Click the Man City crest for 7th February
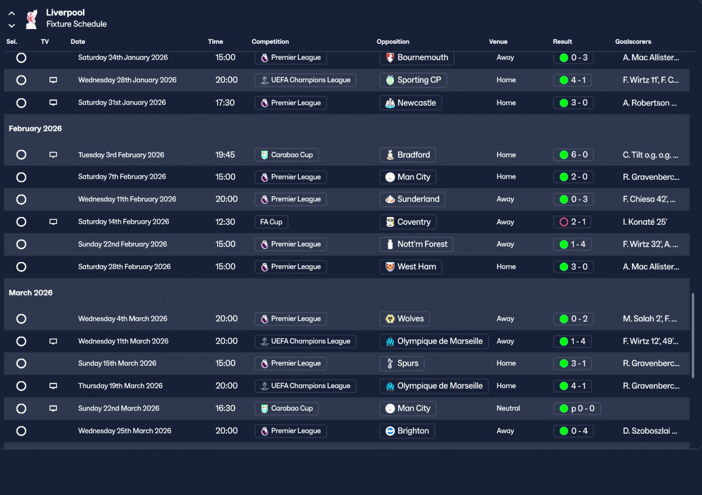Screen dimensions: 702x495 pyautogui.click(x=390, y=177)
